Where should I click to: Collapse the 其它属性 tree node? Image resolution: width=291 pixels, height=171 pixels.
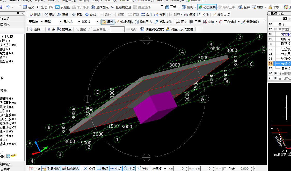(x=276, y=29)
